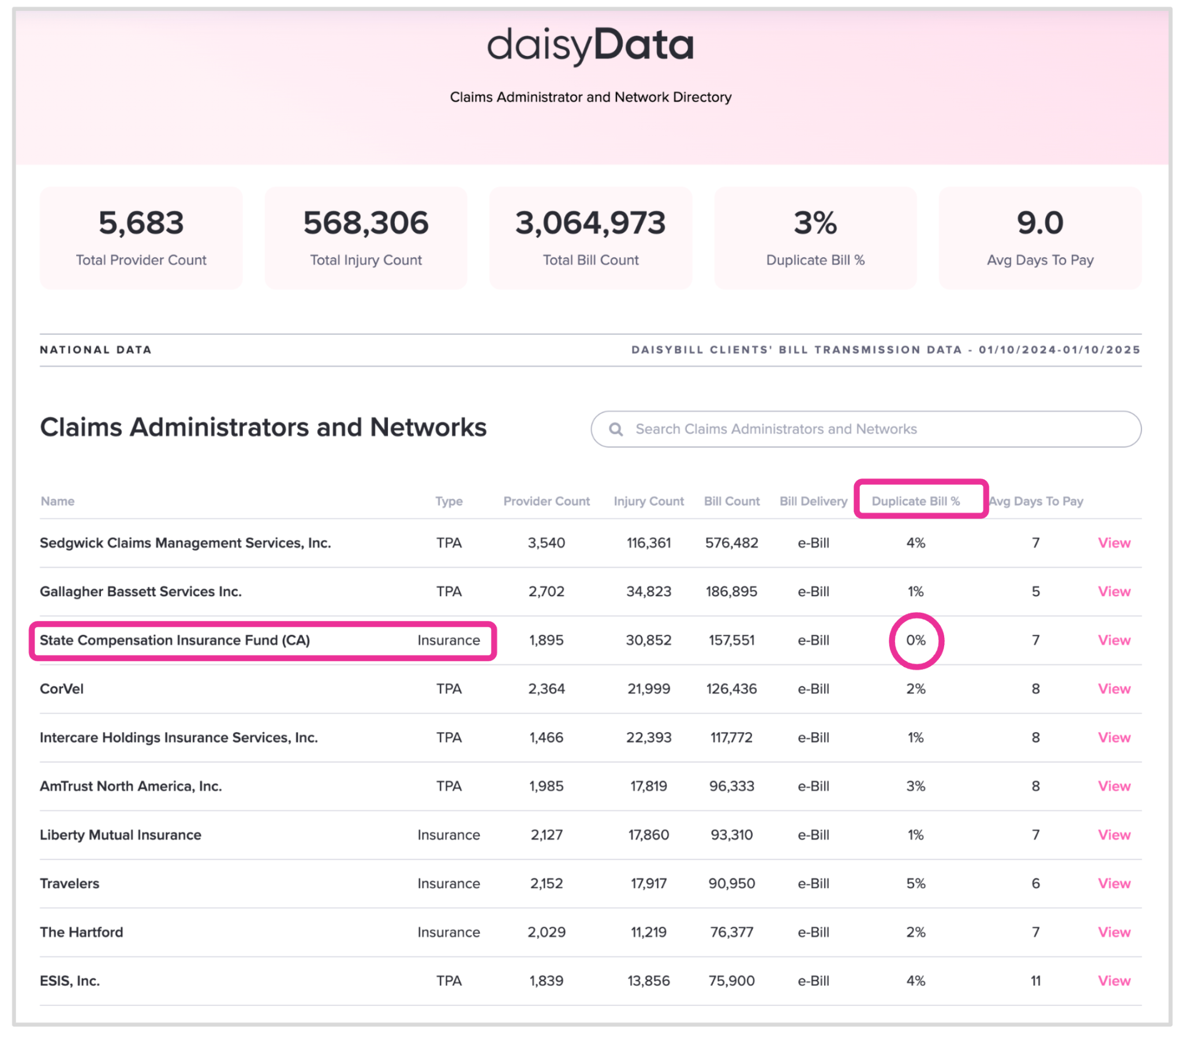Click the Name column header

coord(57,501)
